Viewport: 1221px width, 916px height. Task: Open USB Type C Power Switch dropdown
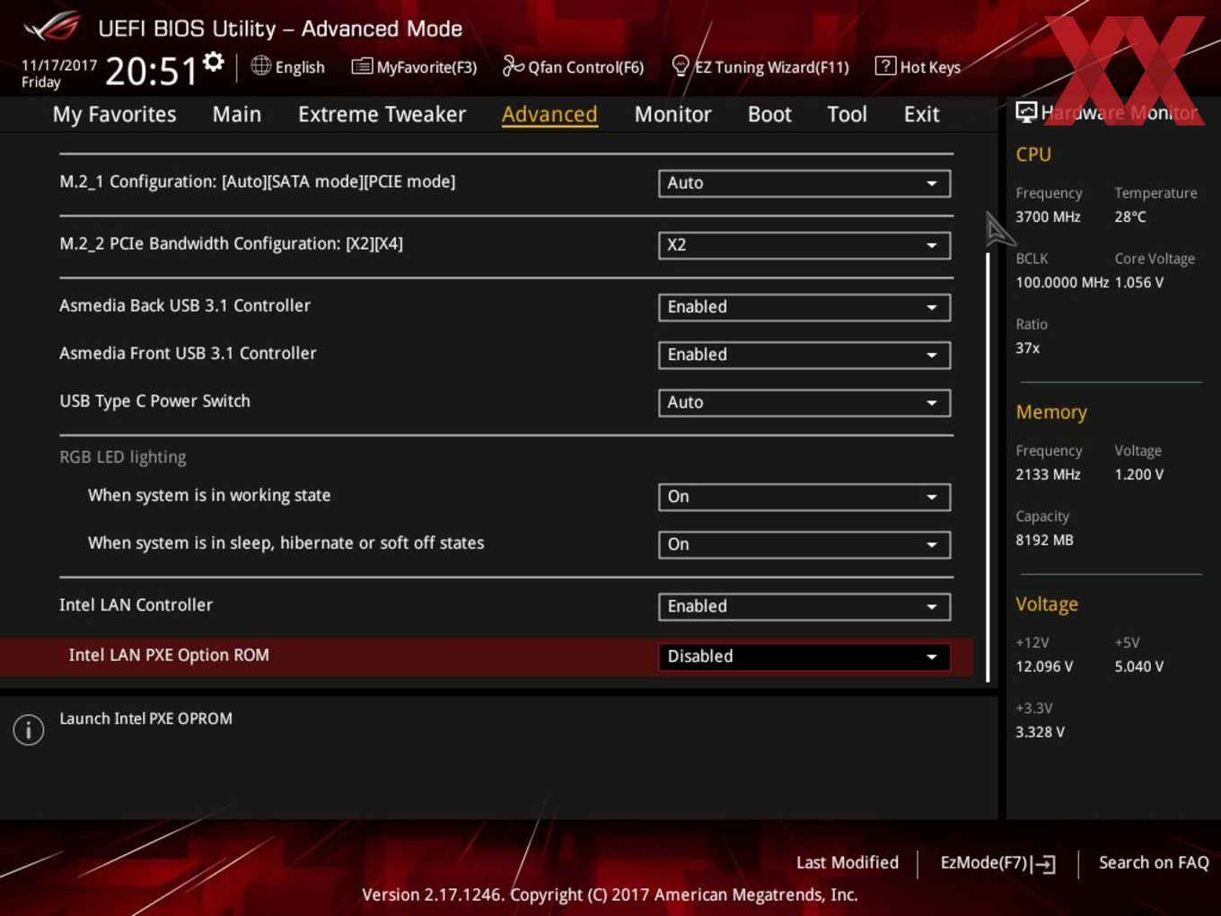pos(804,402)
